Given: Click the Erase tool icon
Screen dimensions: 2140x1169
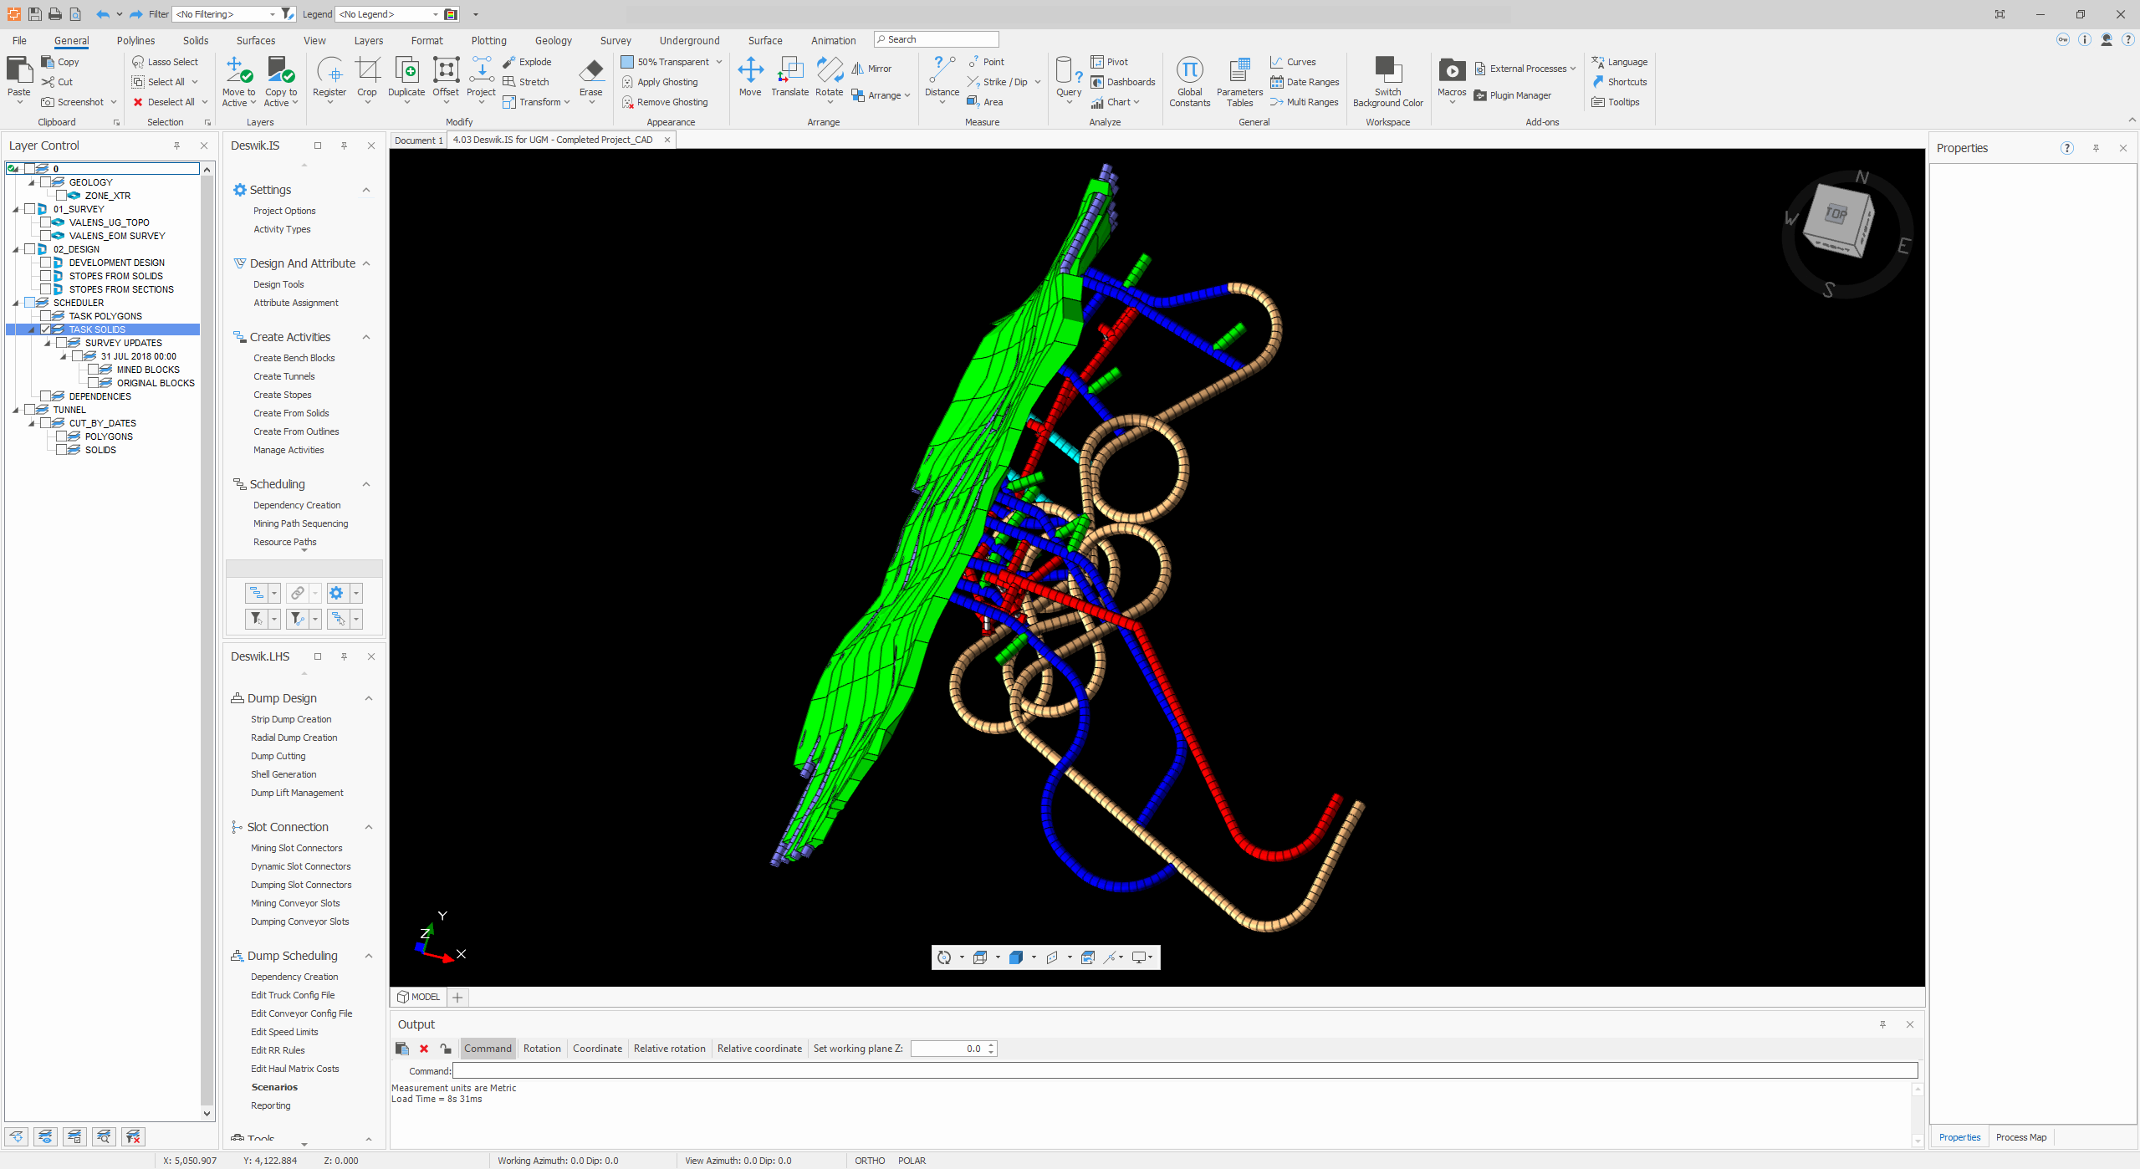Looking at the screenshot, I should pos(590,70).
